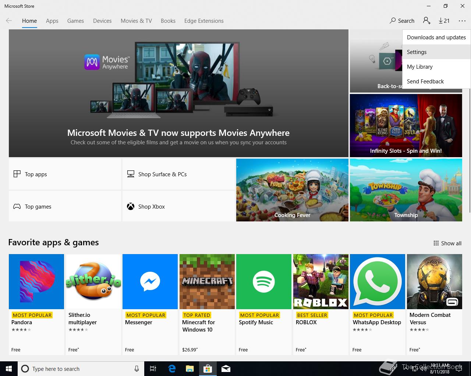Click the Show all grid icon
The width and height of the screenshot is (471, 376).
[436, 243]
